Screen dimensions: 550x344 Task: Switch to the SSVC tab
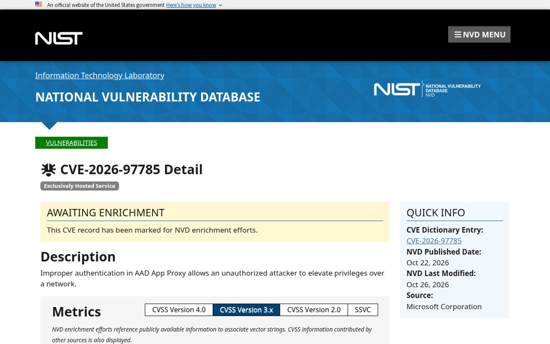(x=363, y=310)
